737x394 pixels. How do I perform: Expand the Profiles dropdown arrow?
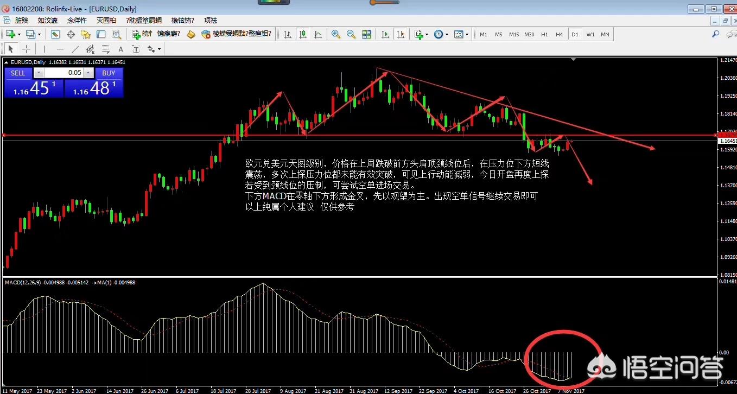coord(39,34)
